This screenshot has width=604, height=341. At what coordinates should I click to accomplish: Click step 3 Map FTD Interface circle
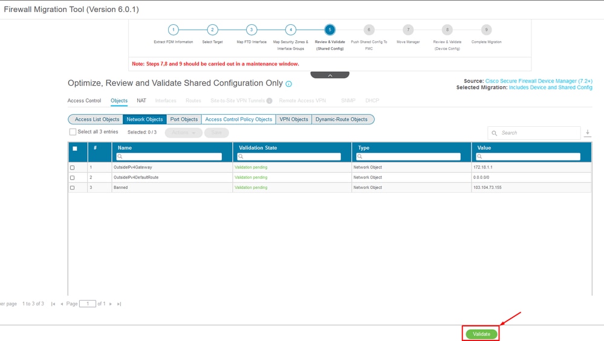(252, 30)
